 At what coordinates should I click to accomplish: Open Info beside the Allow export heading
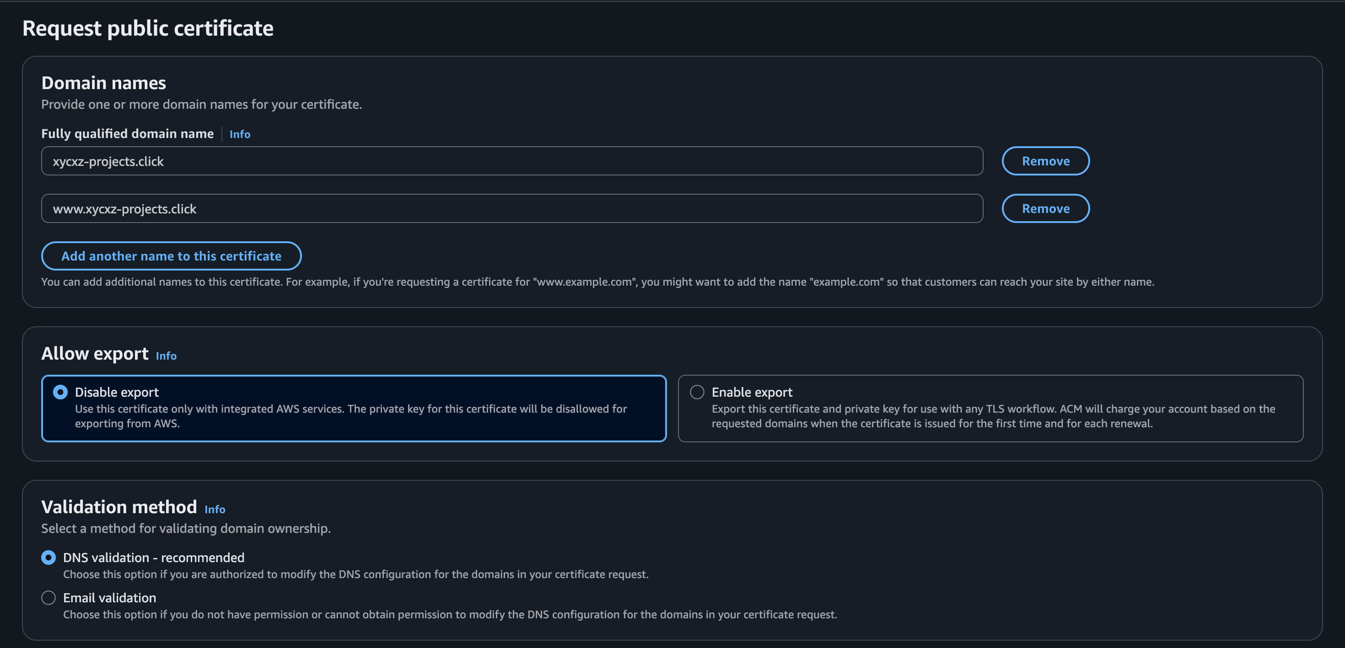coord(166,356)
